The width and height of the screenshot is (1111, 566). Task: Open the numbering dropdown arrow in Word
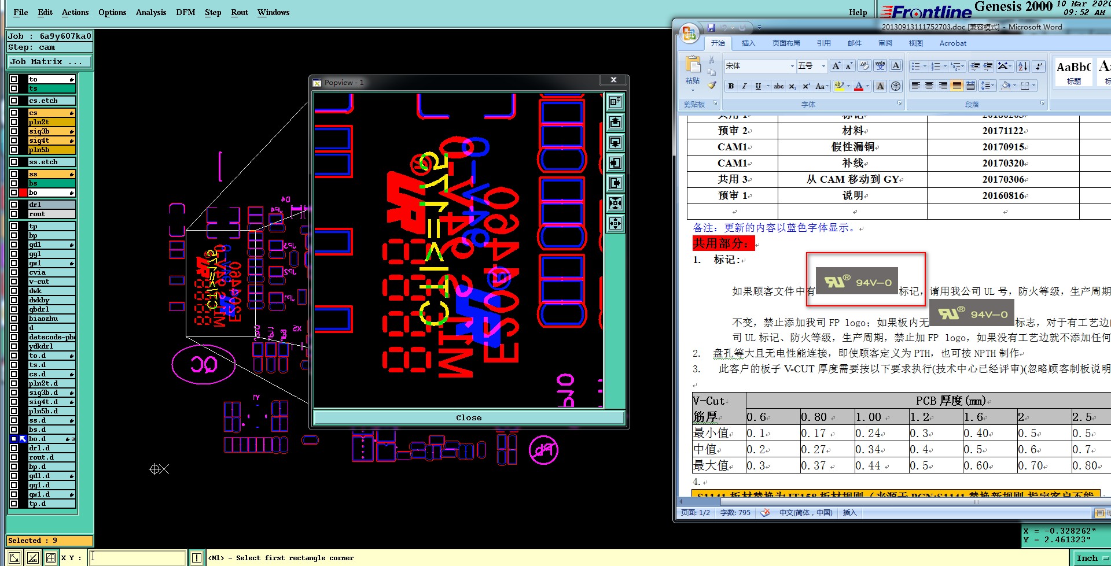tap(945, 66)
